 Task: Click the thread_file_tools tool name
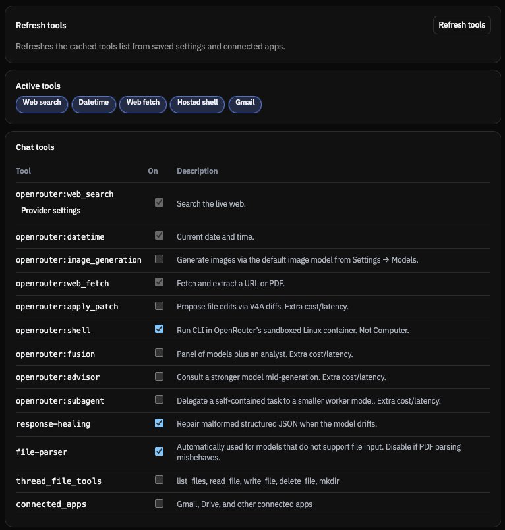click(59, 481)
